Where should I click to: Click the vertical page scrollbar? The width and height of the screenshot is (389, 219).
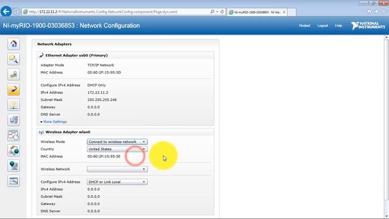(387, 120)
